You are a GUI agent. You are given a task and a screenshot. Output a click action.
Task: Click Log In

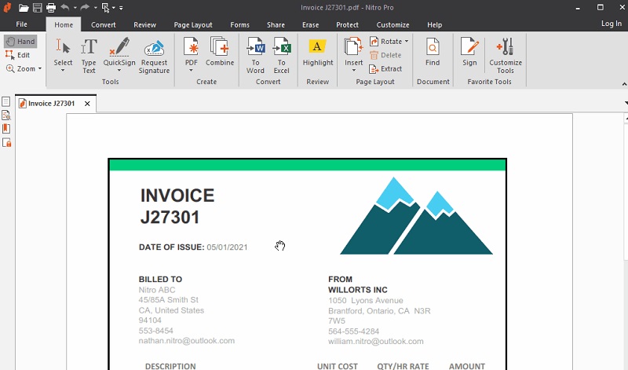612,24
